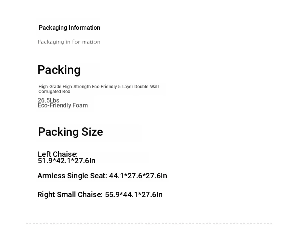Click the word Information in the top heading
The image size is (298, 225).
tap(84, 28)
